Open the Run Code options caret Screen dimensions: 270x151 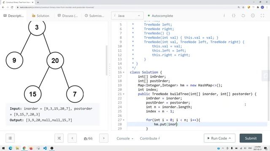pos(230,138)
